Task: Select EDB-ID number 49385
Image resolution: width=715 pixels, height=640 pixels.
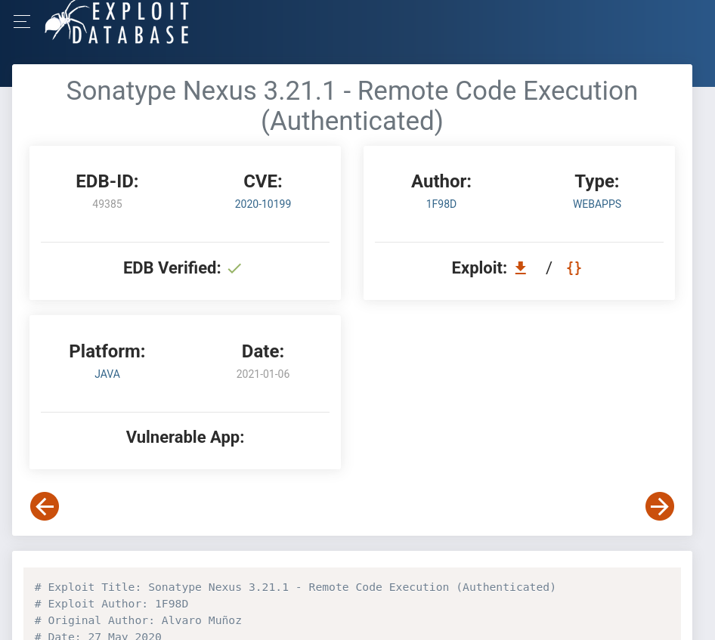Action: click(107, 204)
